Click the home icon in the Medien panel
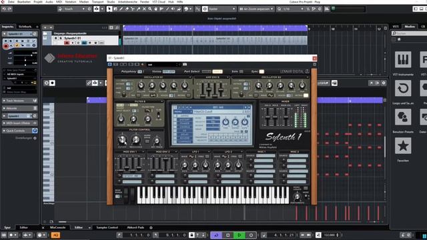Image resolution: width=427 pixels, height=240 pixels. click(399, 39)
